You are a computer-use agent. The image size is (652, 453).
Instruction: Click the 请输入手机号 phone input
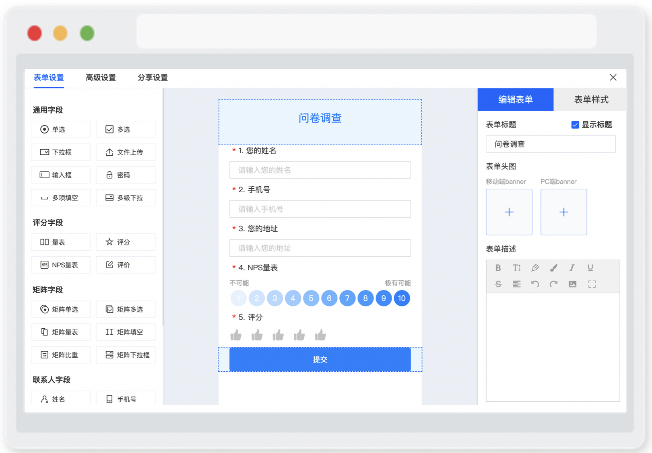pos(320,209)
